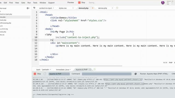175x98 pixels.
Task: Click the Apache & PHP tab running indicator
Action: (90, 70)
